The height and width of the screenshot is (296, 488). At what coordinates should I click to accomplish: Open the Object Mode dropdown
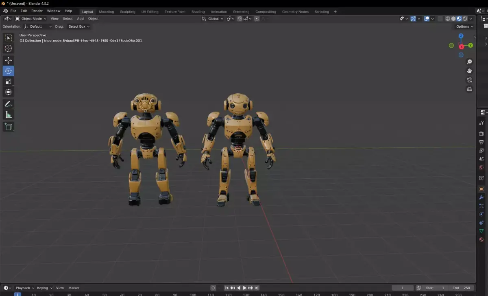(31, 19)
